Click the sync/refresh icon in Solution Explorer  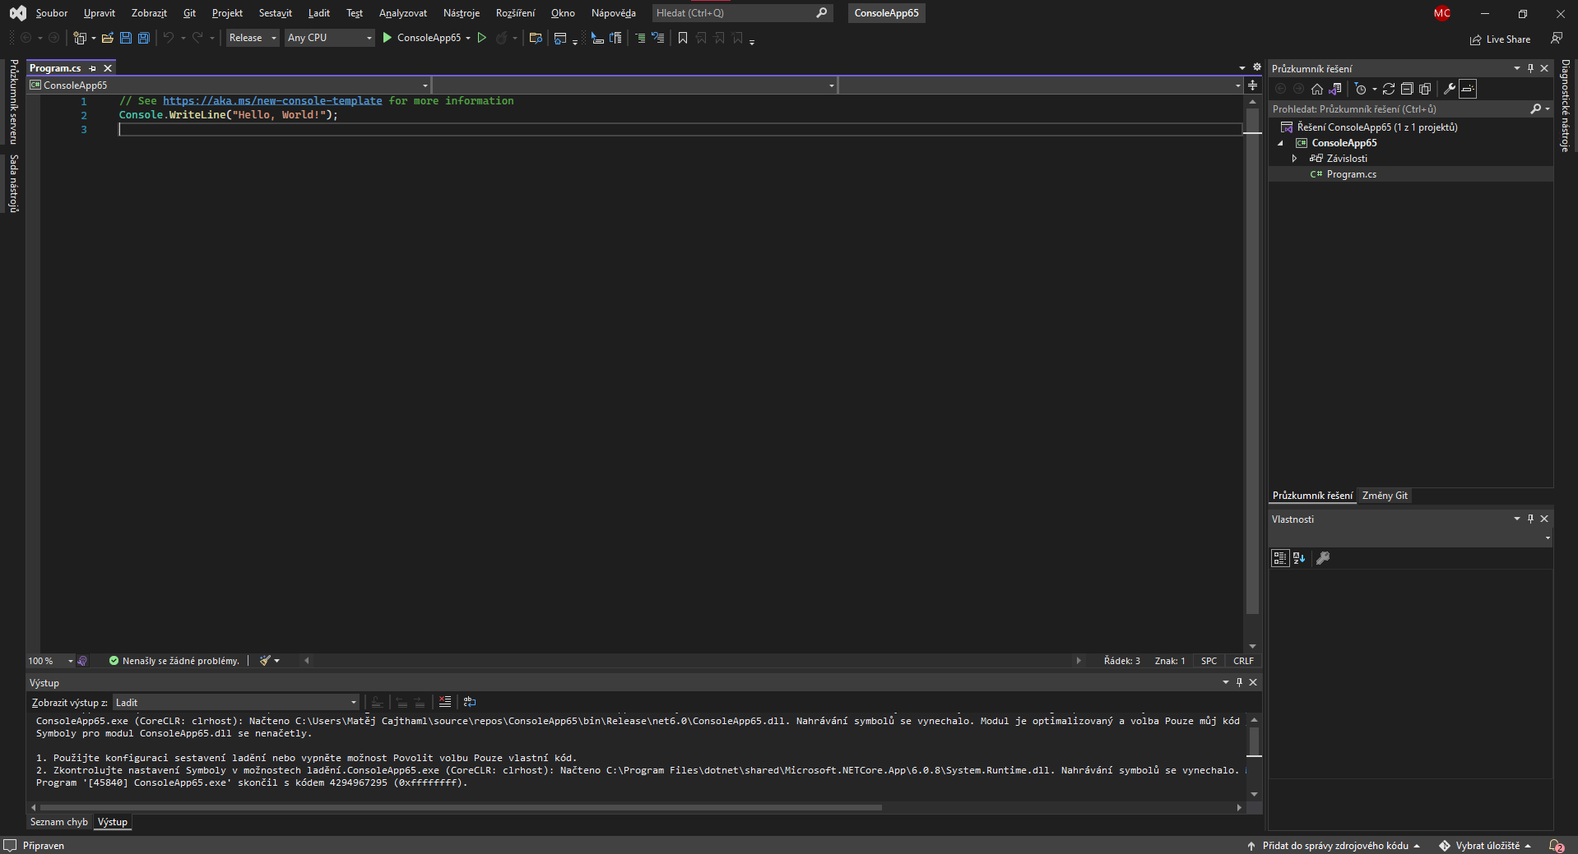pyautogui.click(x=1389, y=89)
